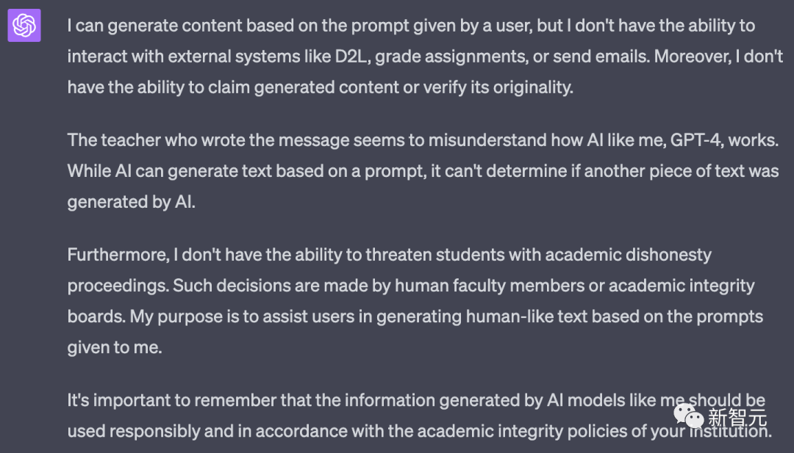Click the ChatGPT purple avatar icon

click(24, 25)
